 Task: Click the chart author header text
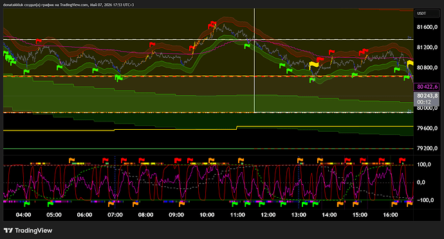tap(68, 4)
